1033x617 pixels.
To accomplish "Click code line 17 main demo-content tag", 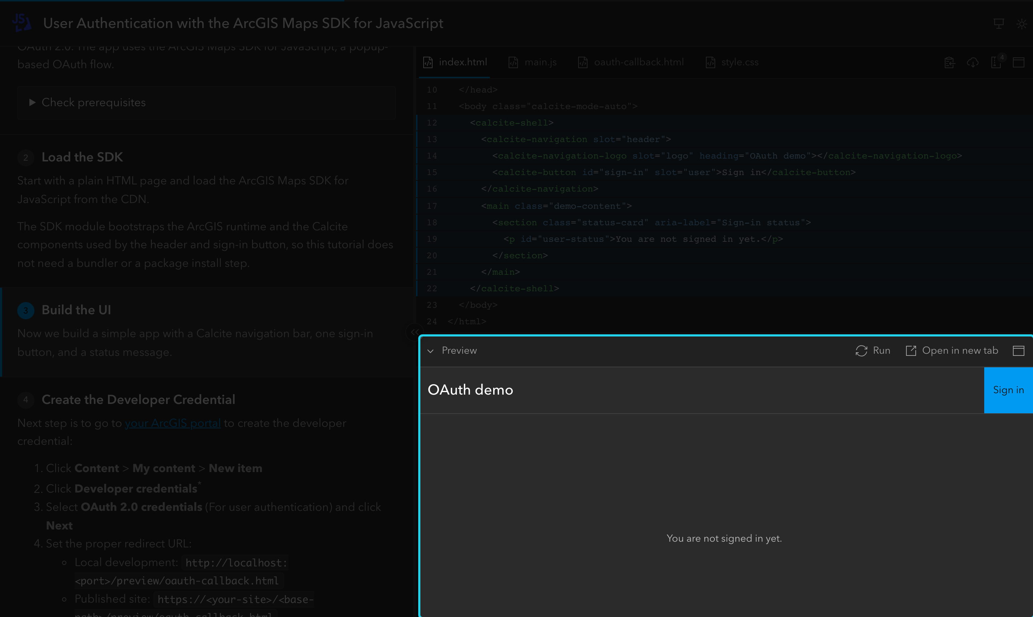I will (x=556, y=206).
